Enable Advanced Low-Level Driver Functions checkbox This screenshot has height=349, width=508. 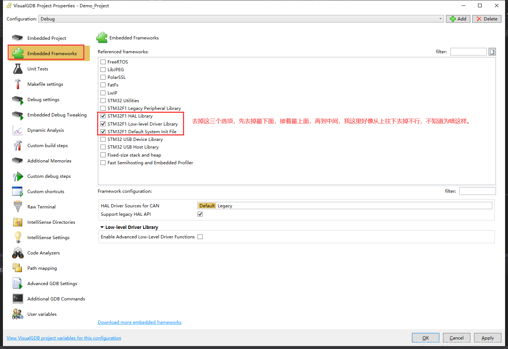coord(200,237)
